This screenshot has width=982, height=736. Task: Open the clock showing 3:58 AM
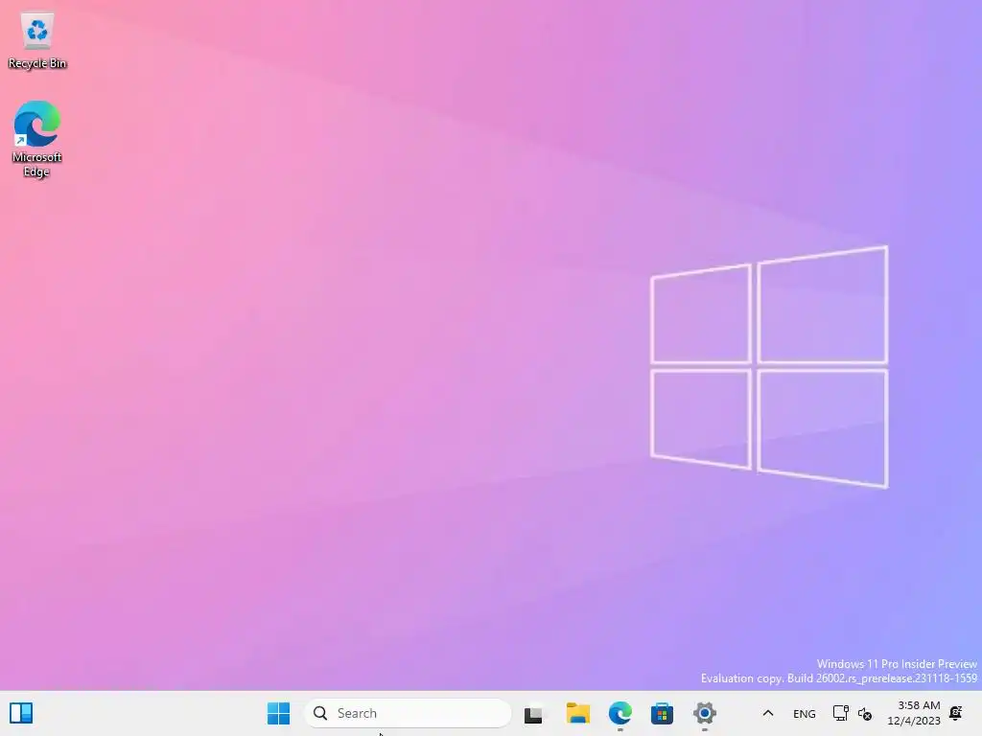tap(914, 713)
